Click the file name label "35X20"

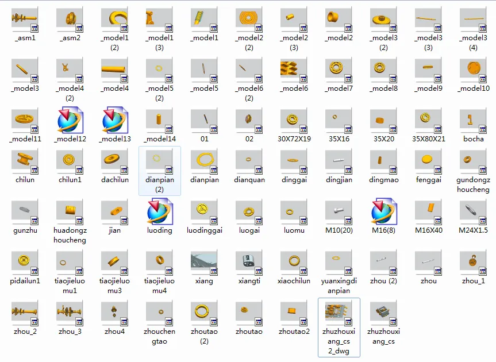[384, 139]
